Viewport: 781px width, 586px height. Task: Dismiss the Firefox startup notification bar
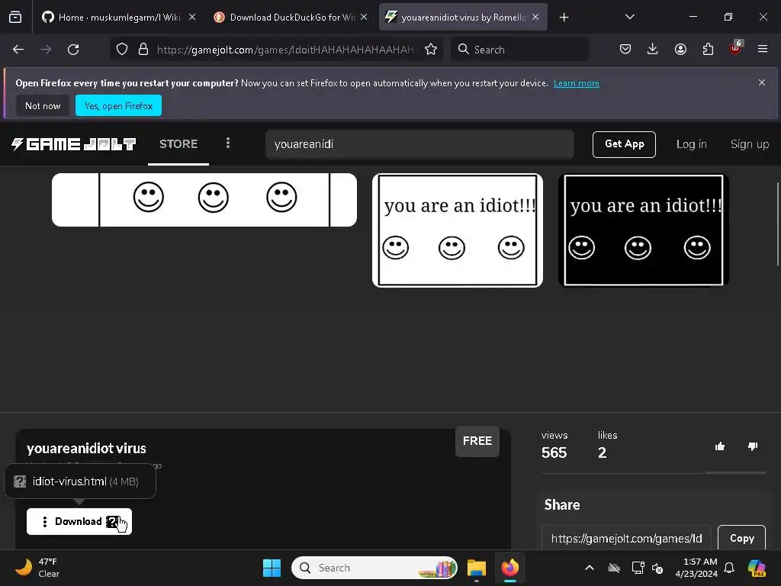[762, 82]
